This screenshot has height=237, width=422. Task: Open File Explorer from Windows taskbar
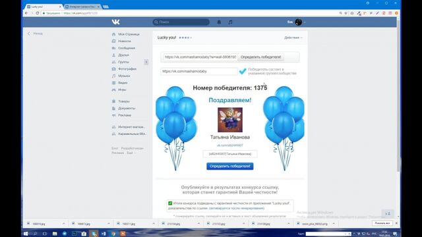55,234
